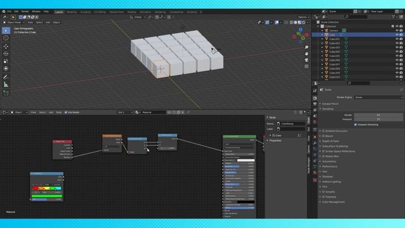Choose the Rotate tool
The height and width of the screenshot is (228, 405).
[6, 54]
